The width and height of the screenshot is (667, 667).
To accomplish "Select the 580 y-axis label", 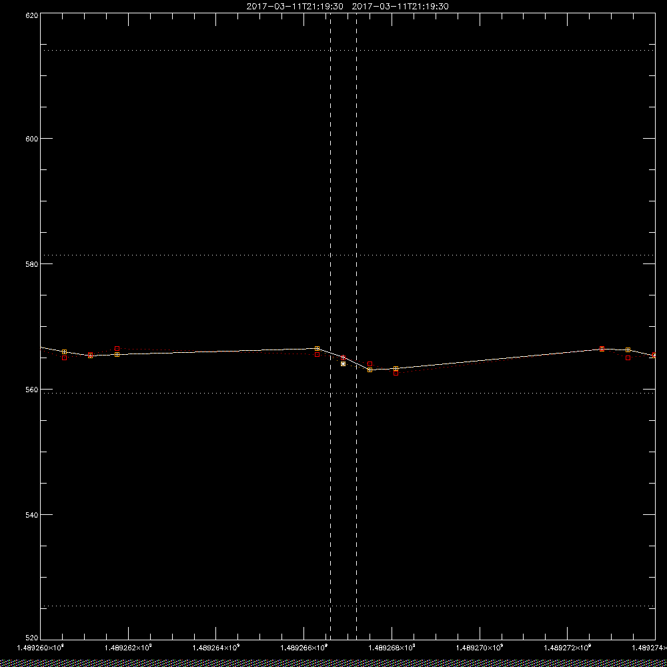I will pos(32,263).
